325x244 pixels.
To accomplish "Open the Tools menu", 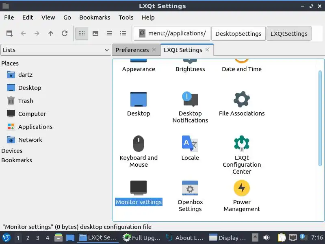I will click(x=126, y=17).
